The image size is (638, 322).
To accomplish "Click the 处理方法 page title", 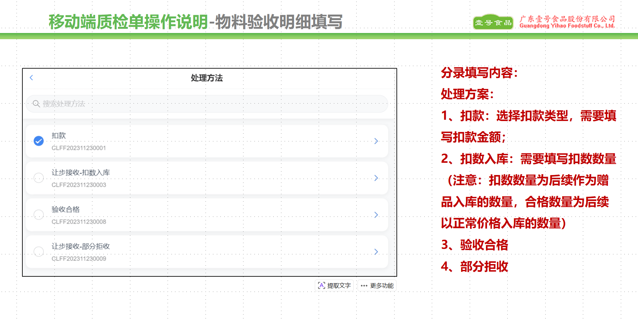I will click(x=207, y=78).
